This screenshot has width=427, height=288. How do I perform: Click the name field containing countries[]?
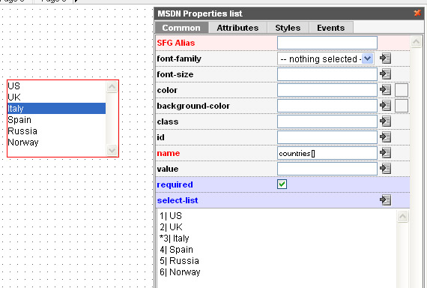[327, 153]
